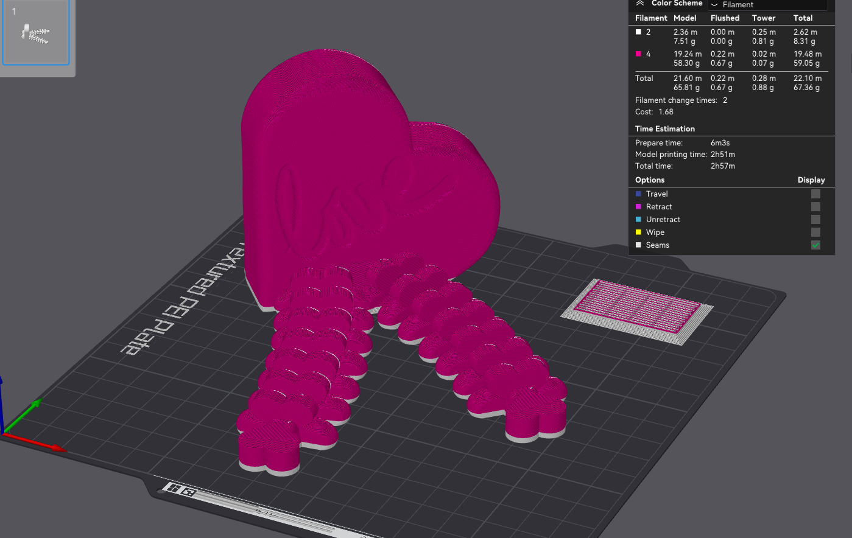Click the pink filament 4 color swatch

(637, 54)
